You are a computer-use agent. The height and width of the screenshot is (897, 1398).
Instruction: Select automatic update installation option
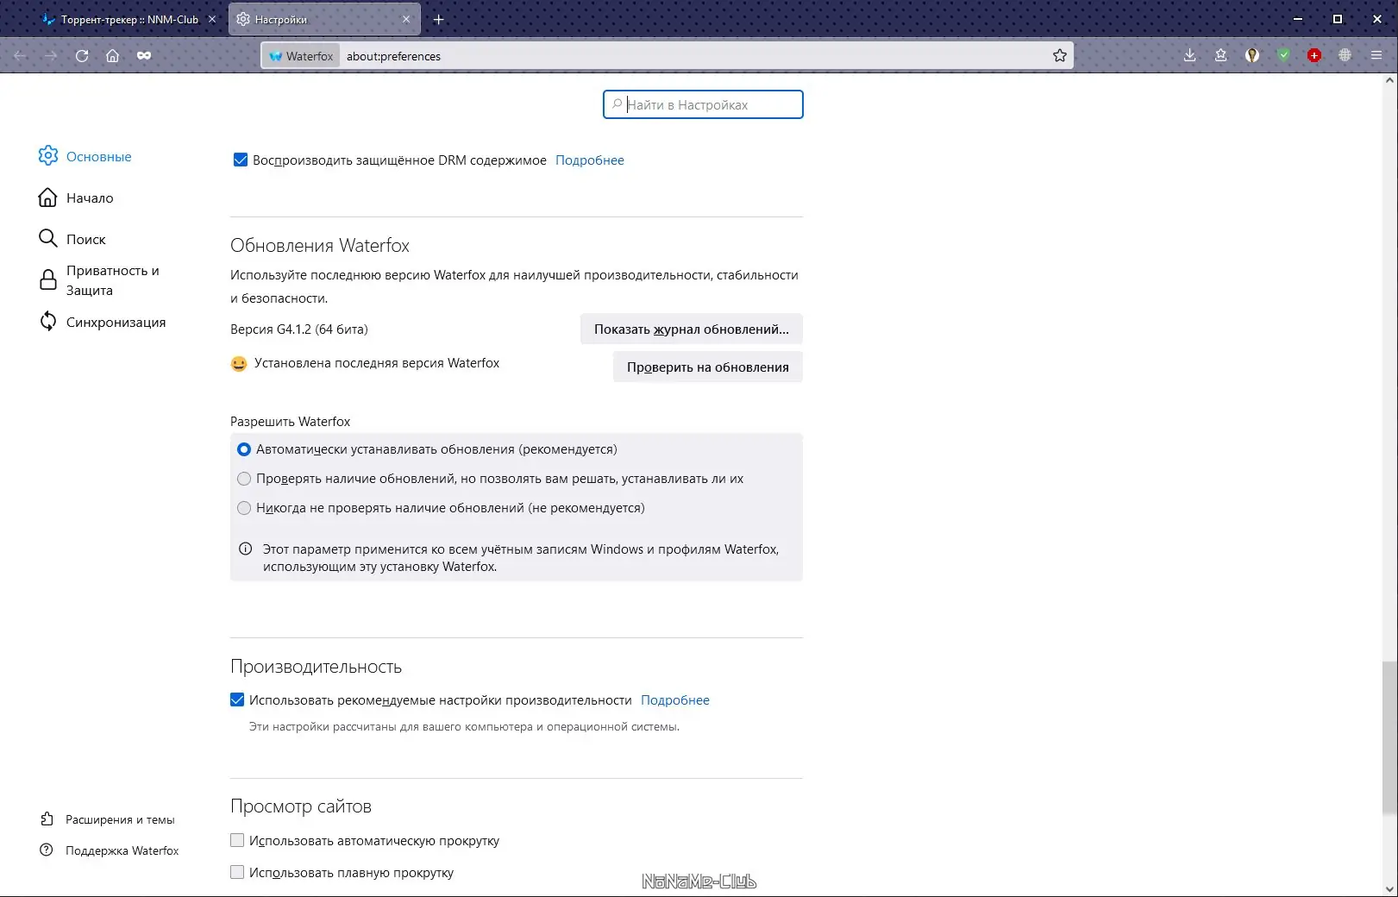pyautogui.click(x=244, y=449)
